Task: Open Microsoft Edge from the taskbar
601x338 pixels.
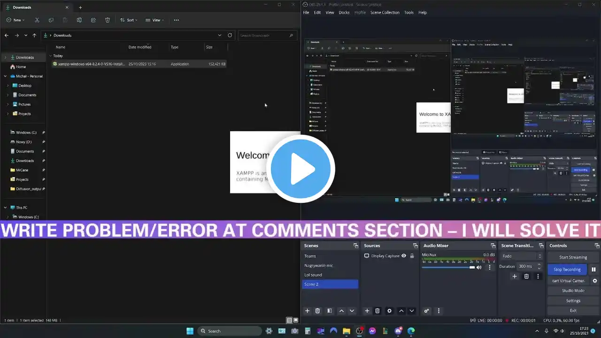Action: click(411, 331)
